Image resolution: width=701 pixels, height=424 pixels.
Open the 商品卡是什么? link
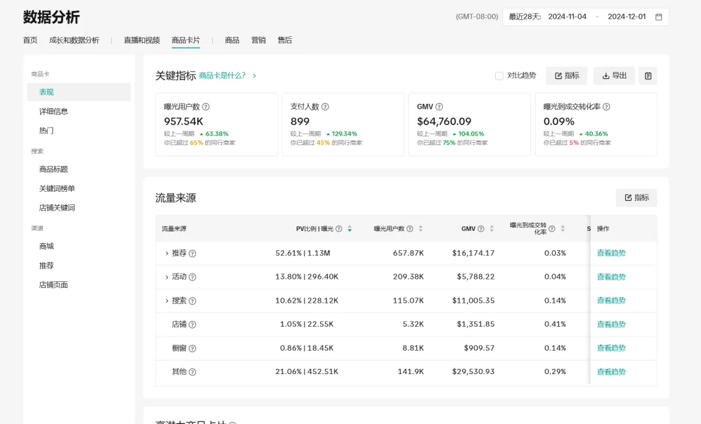tap(222, 76)
